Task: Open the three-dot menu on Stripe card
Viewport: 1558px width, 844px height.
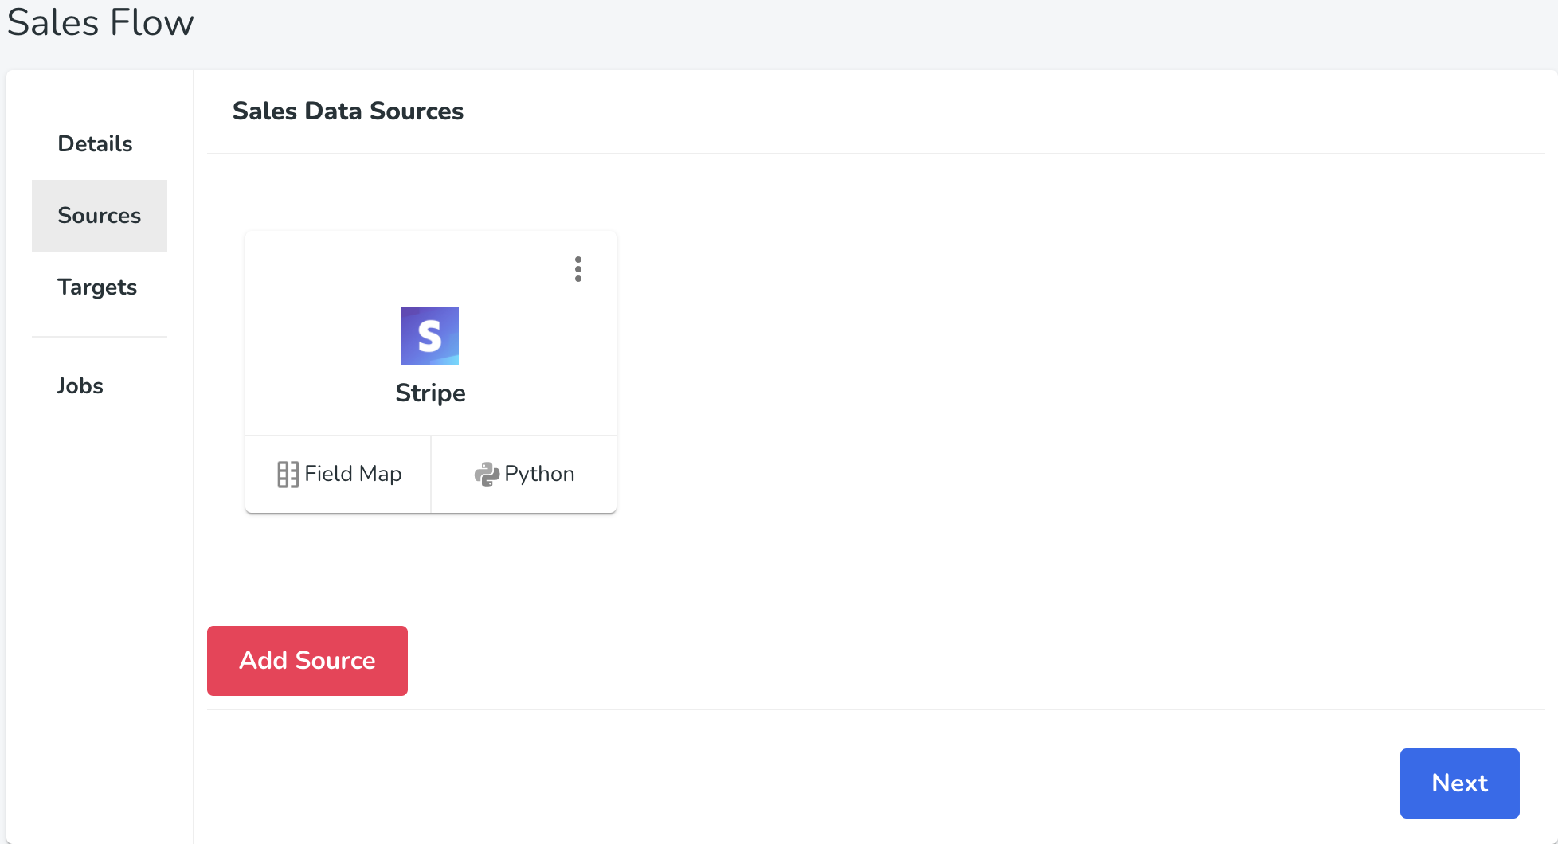Action: pos(578,269)
